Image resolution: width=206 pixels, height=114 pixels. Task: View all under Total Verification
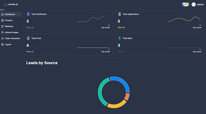(30, 28)
